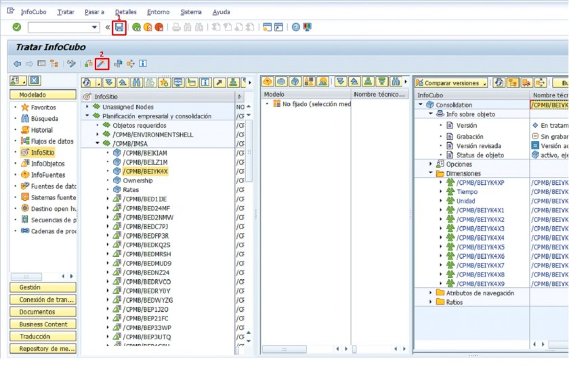Viewport: 569px width, 365px height.
Task: Open the Pasar a menu
Action: pos(94,12)
